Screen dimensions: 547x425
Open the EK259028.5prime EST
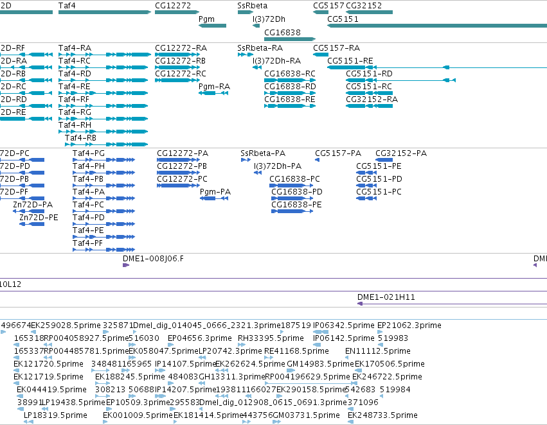coord(34,332)
